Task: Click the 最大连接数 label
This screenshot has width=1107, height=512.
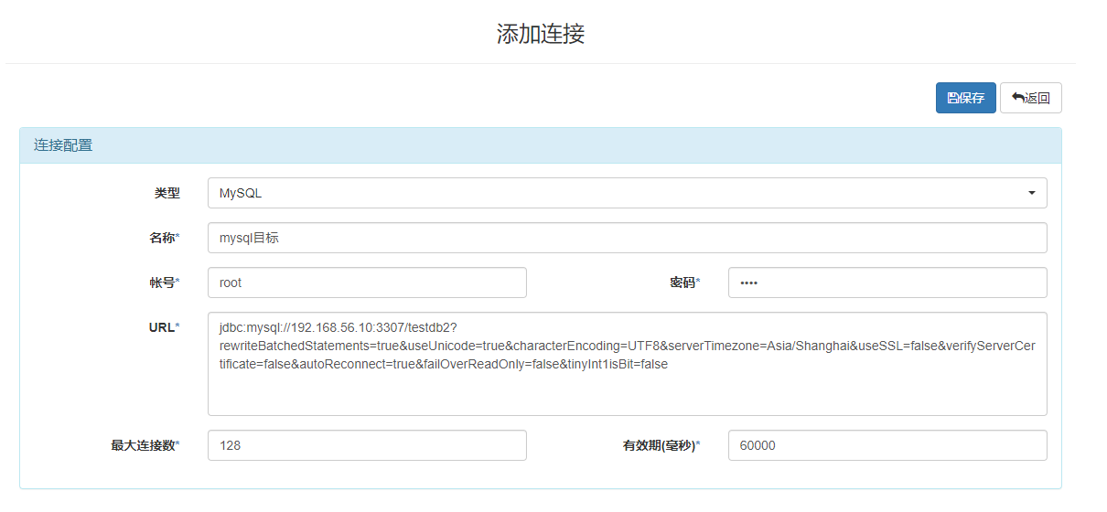Action: 145,445
